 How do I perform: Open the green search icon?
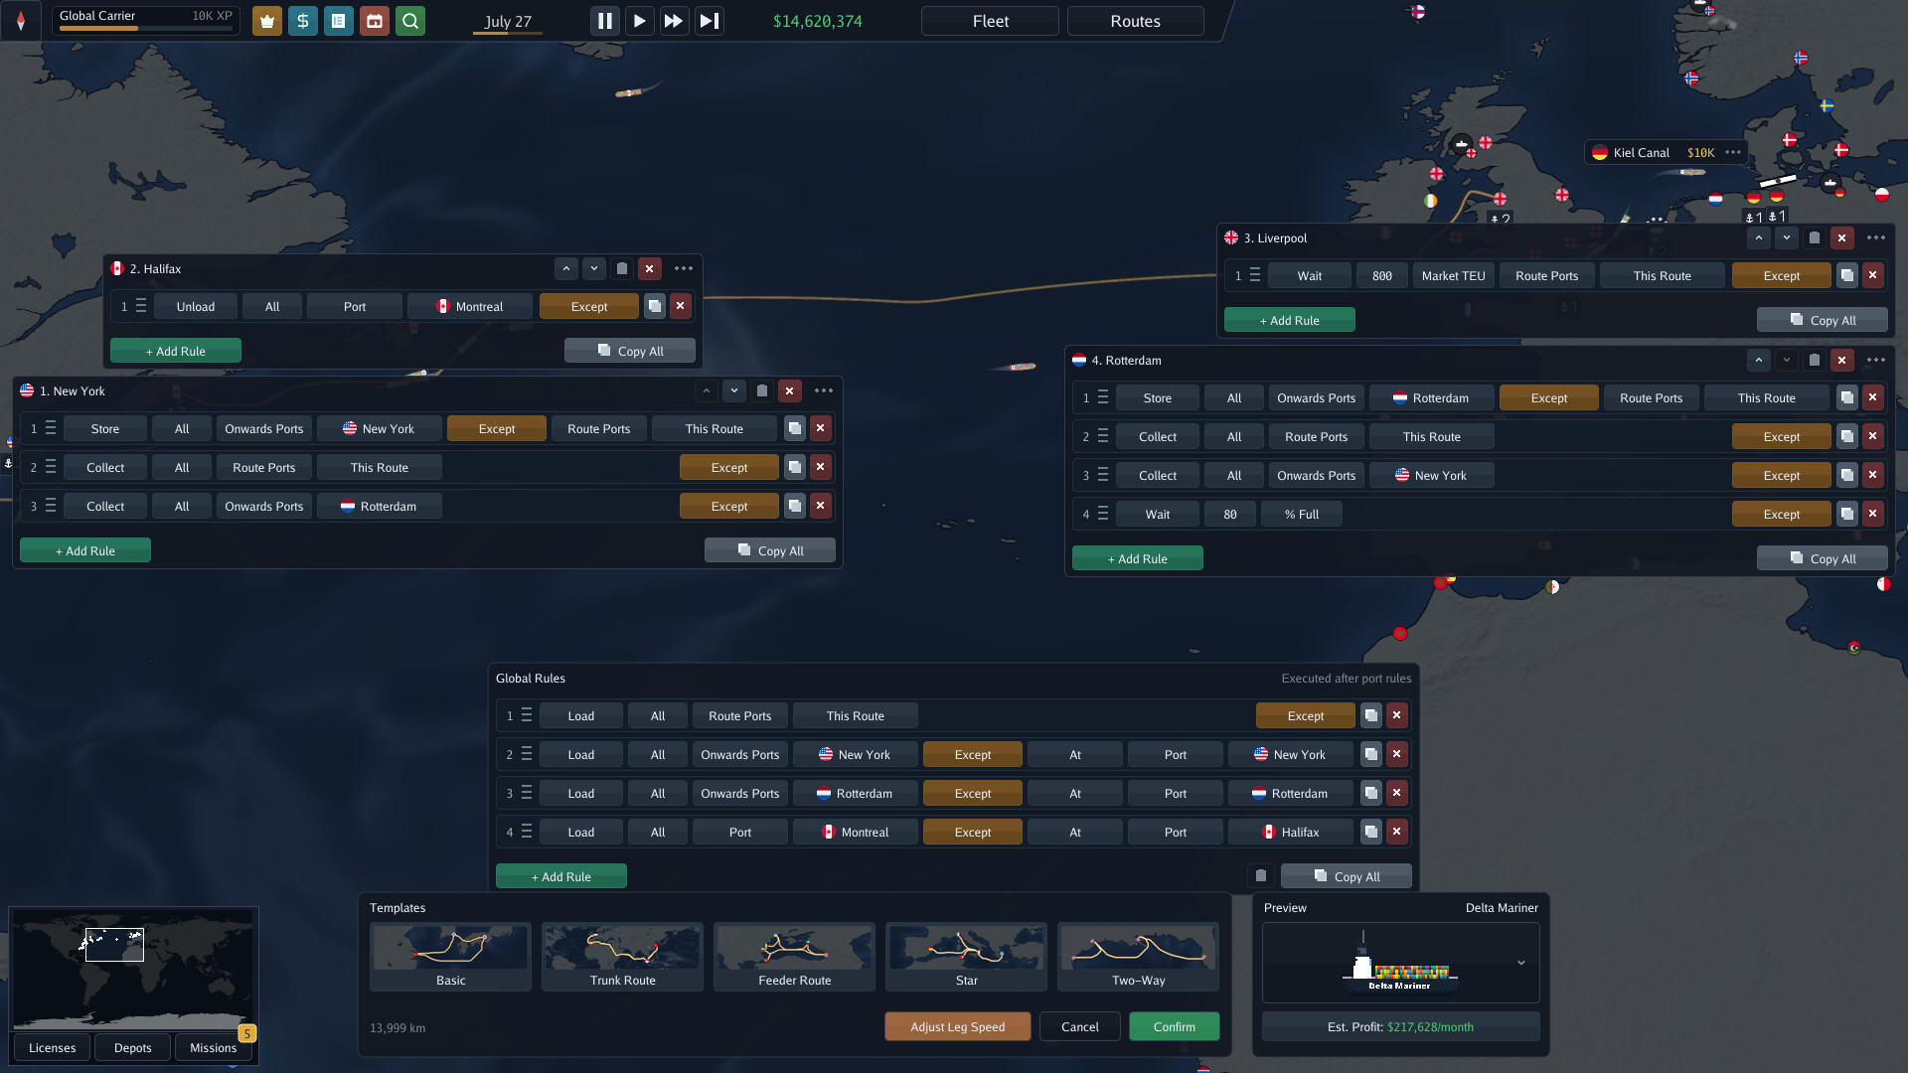(x=409, y=21)
